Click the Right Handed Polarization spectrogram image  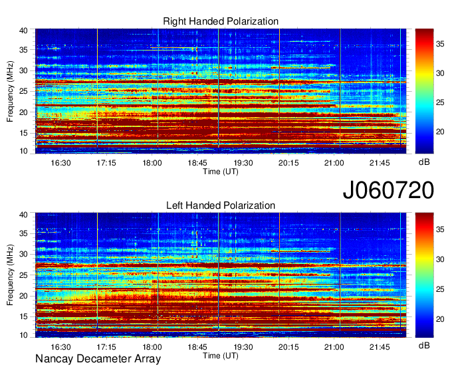click(x=221, y=91)
